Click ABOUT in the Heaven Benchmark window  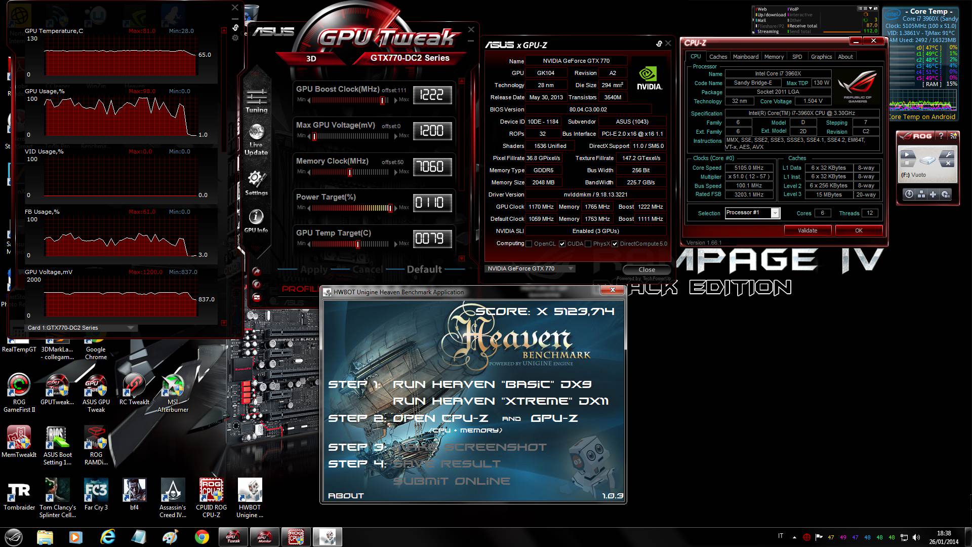(346, 496)
